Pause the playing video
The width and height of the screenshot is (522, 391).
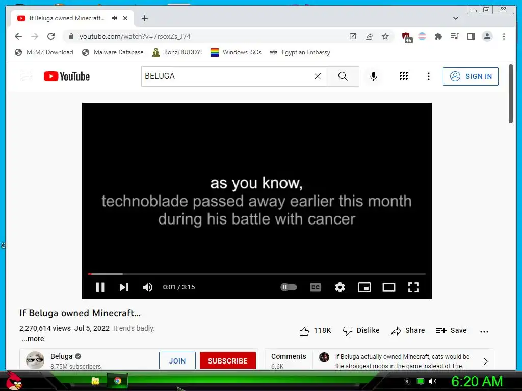pos(100,287)
